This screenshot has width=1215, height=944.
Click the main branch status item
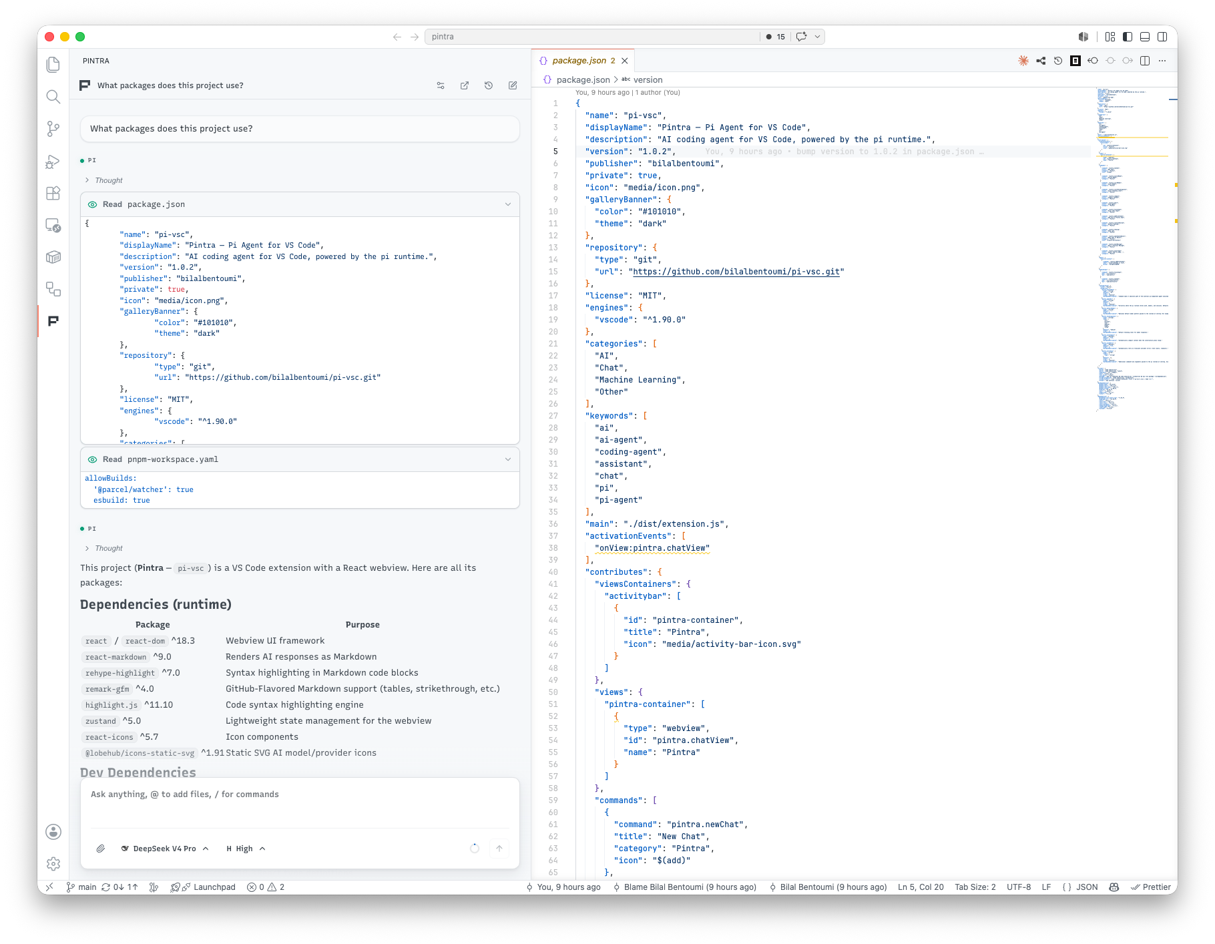(81, 887)
